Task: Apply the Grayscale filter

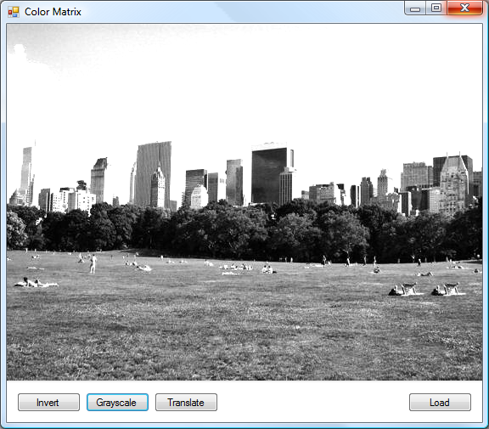Action: point(117,402)
